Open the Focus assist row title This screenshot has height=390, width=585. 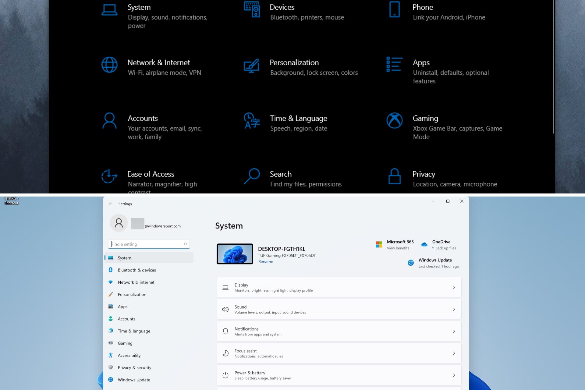point(246,351)
